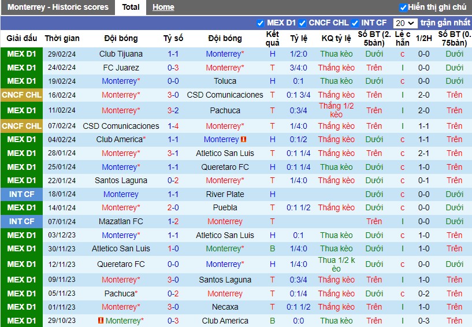
Task: Click the INT CF league cell on 18/01/24
Action: [x=22, y=194]
